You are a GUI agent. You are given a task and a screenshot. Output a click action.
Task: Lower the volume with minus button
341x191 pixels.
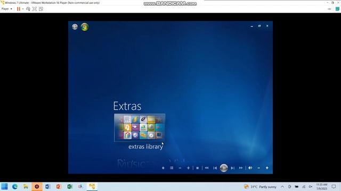[x=259, y=168]
